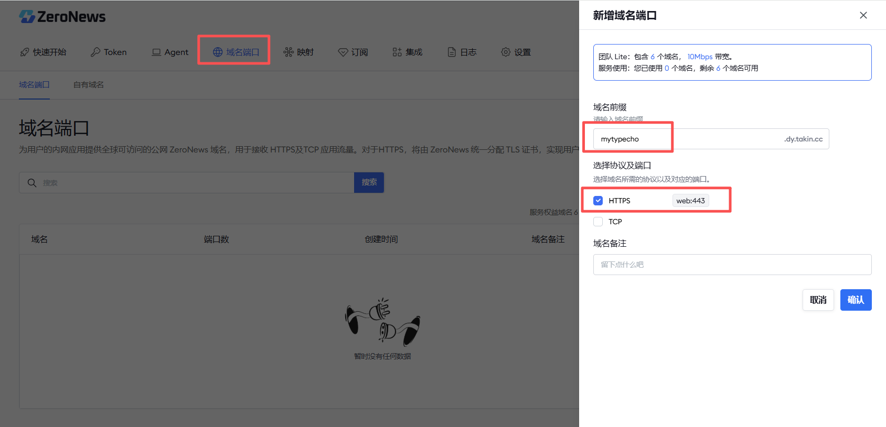This screenshot has width=886, height=427.
Task: Focus the 域名备注 remark input field
Action: 732,265
